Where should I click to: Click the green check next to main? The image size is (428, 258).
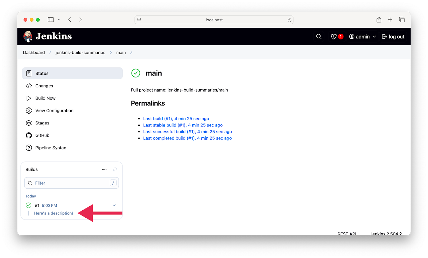pyautogui.click(x=136, y=73)
